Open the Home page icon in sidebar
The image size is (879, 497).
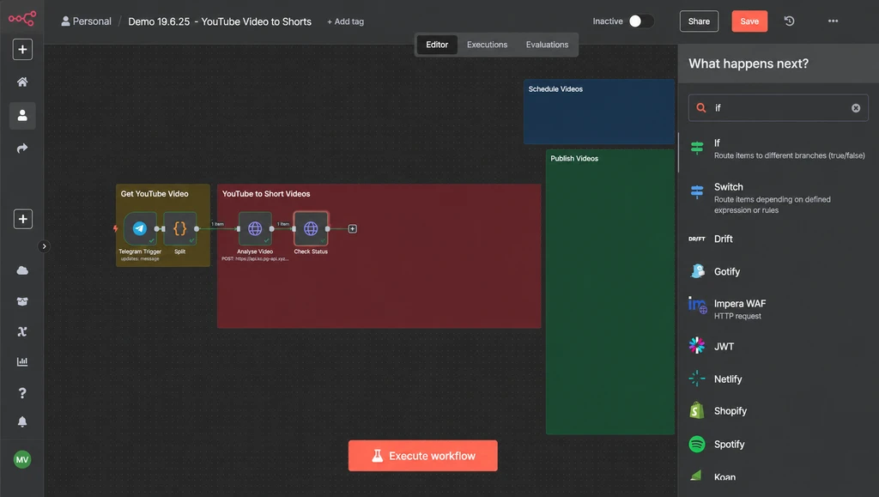pos(22,82)
